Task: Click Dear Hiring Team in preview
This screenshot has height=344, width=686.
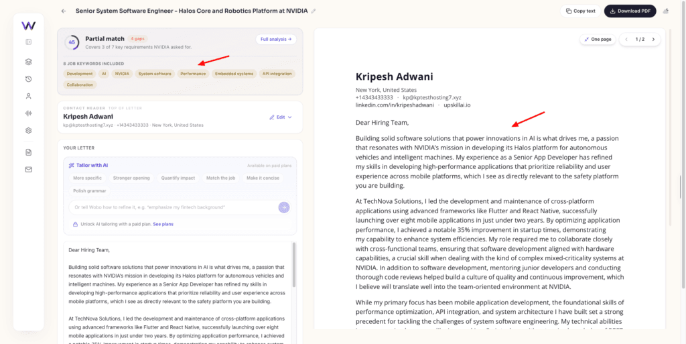Action: [x=383, y=123]
